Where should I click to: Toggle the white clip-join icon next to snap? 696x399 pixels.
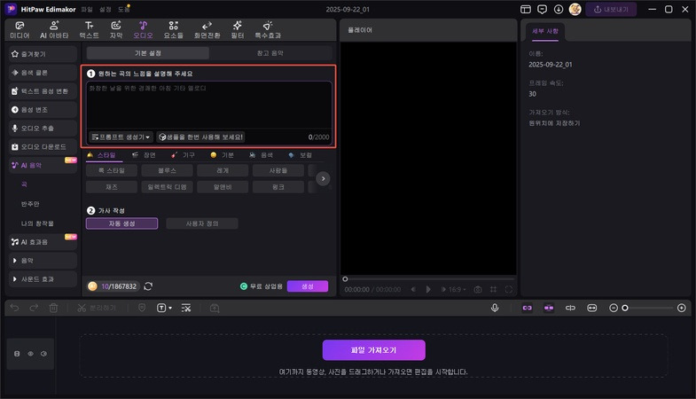[x=570, y=308]
